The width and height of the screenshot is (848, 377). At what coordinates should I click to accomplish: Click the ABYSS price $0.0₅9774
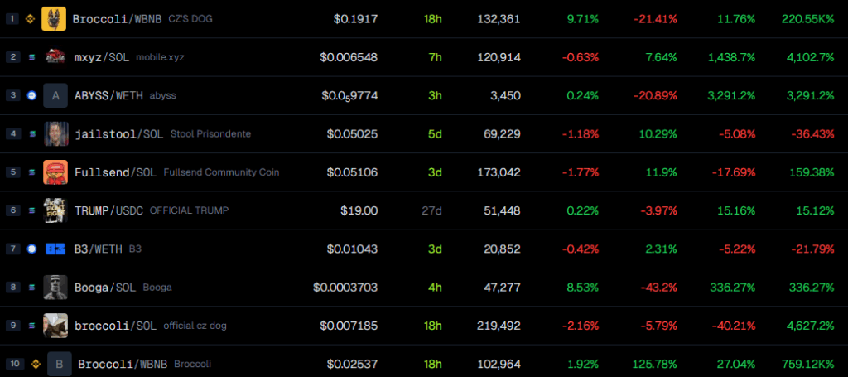point(350,96)
